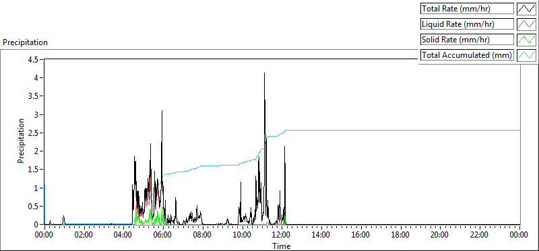Click the black Total Rate line-style icon
This screenshot has width=539, height=251.
[526, 9]
